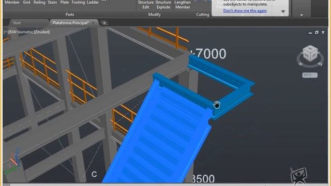Screen dimensions: 331x186
Task: Open Structure Edit in Modify panel
Action: pyautogui.click(x=146, y=5)
